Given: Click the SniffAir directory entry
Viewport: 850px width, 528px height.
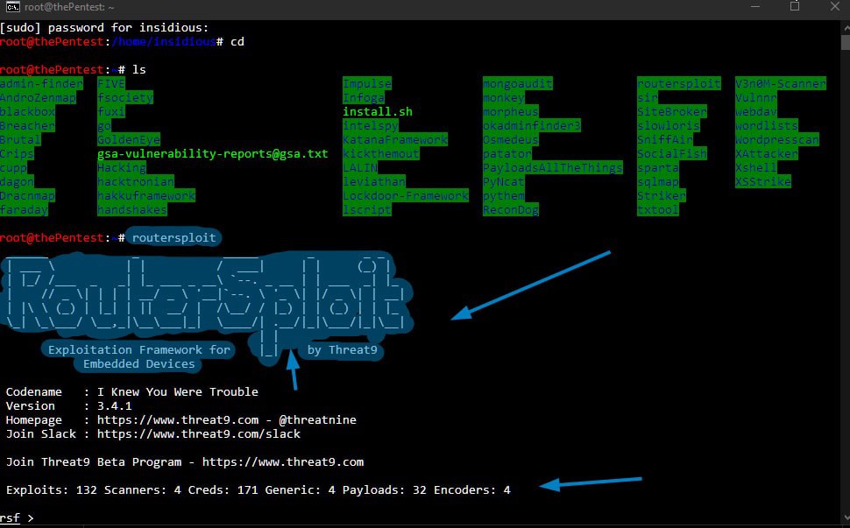Looking at the screenshot, I should pos(664,140).
